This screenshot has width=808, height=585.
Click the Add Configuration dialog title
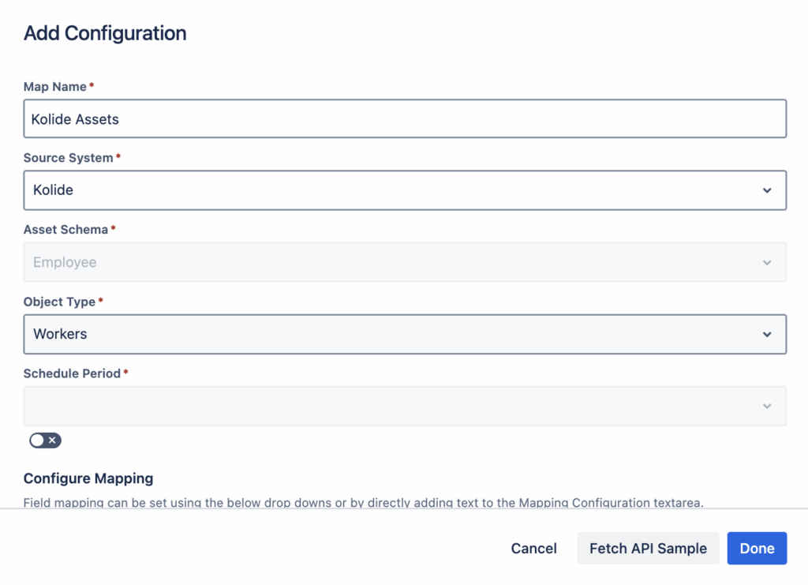pyautogui.click(x=105, y=33)
